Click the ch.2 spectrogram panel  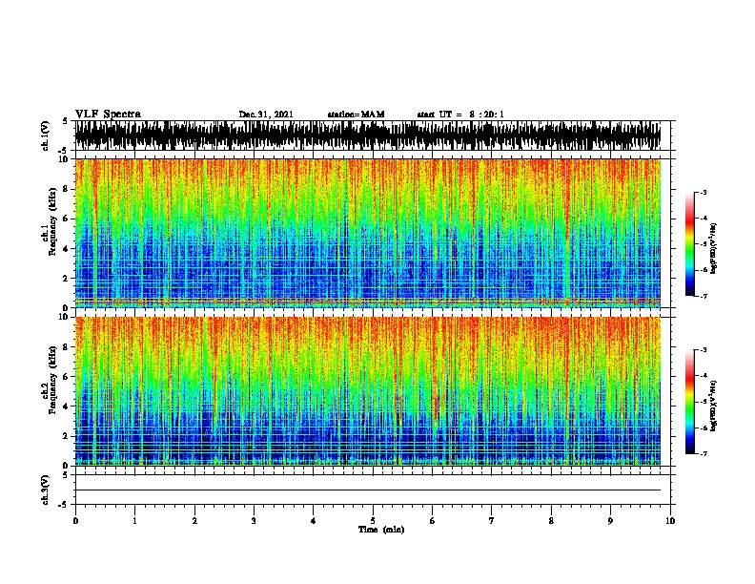point(368,391)
